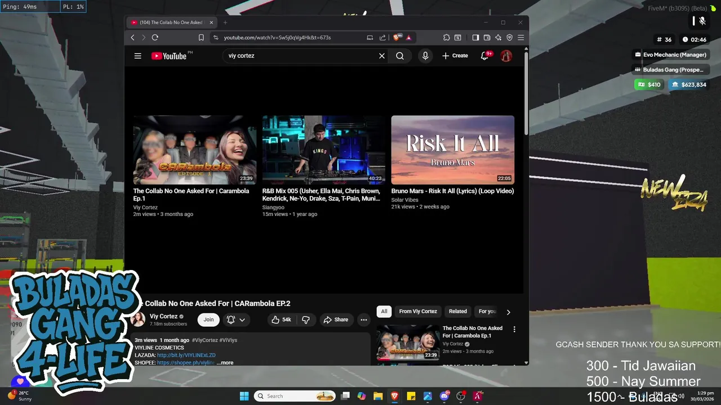This screenshot has height=405, width=721.
Task: Open sidebar Carambola Ep.1 video thumbnail
Action: pyautogui.click(x=408, y=343)
